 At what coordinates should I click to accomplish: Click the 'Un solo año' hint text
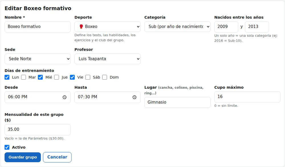pyautogui.click(x=246, y=38)
